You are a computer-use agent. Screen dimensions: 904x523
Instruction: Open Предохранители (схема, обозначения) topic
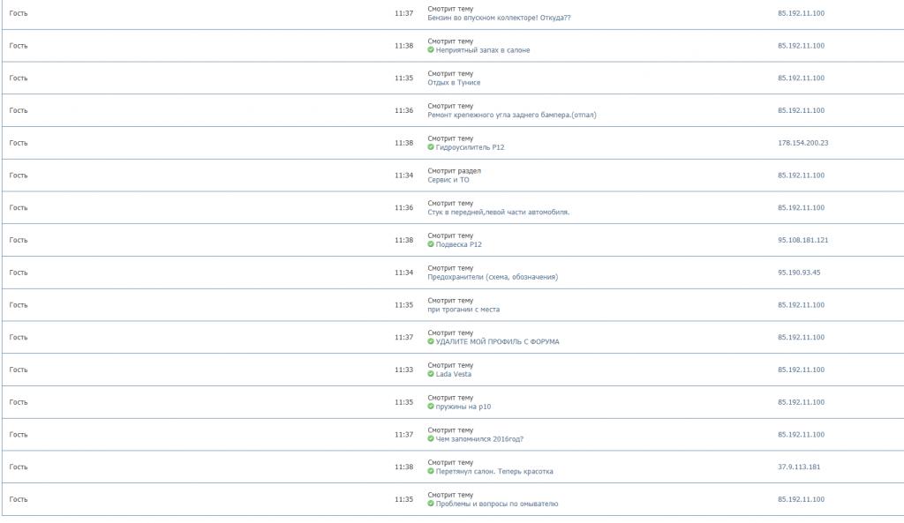(x=493, y=277)
